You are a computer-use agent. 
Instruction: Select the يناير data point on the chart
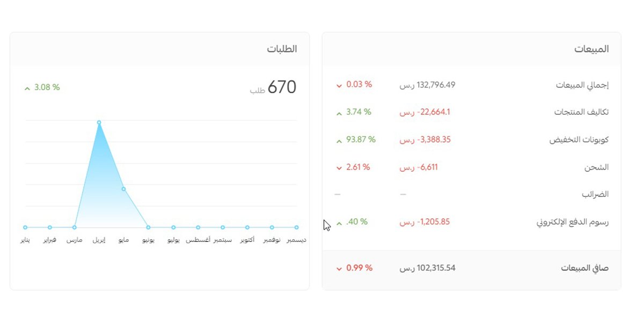(x=25, y=227)
